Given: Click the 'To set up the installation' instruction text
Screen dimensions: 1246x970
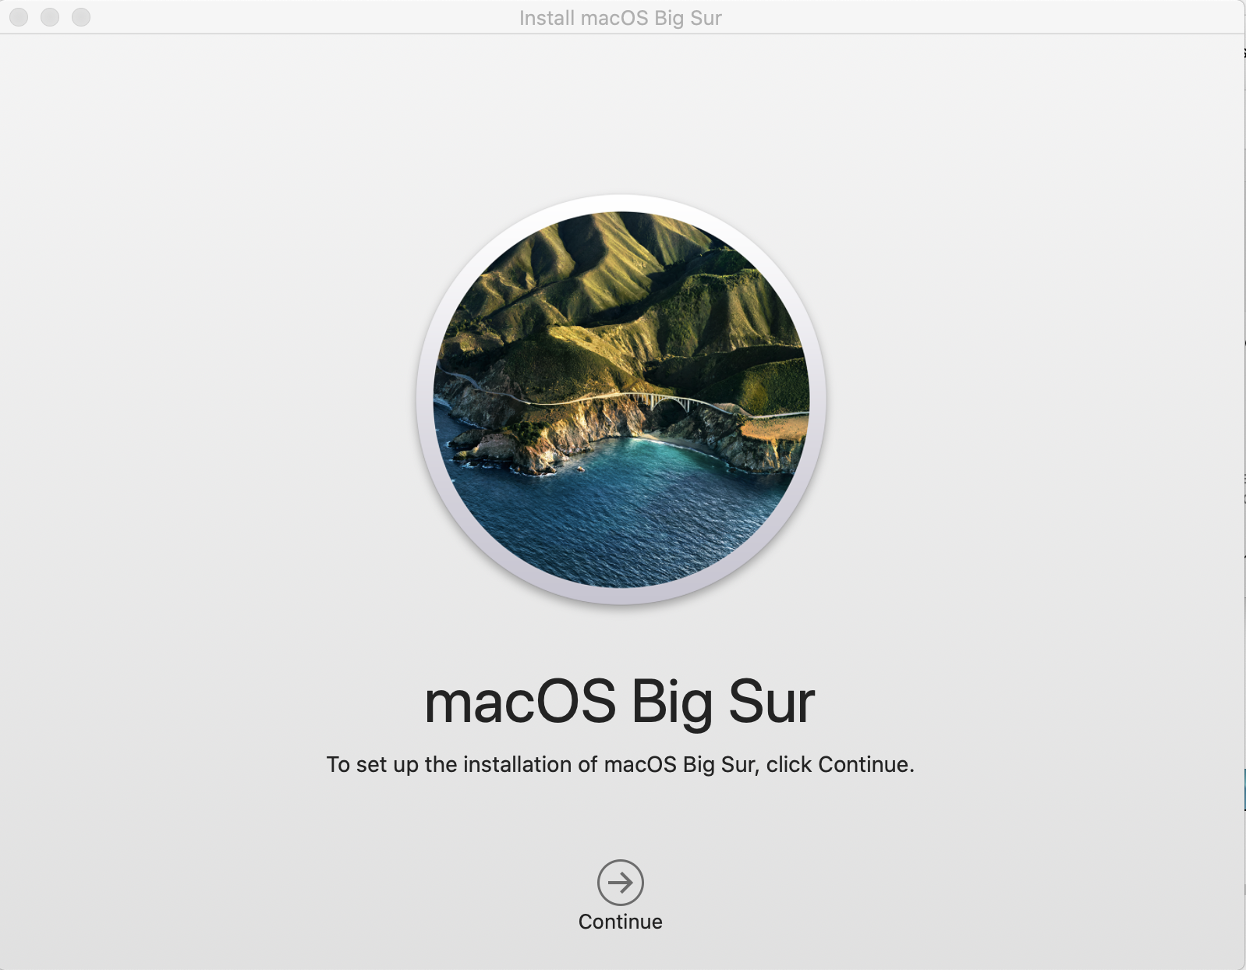Looking at the screenshot, I should [620, 764].
